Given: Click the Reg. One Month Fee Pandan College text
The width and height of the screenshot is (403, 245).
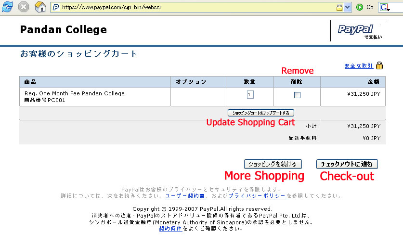Looking at the screenshot, I should pos(75,93).
